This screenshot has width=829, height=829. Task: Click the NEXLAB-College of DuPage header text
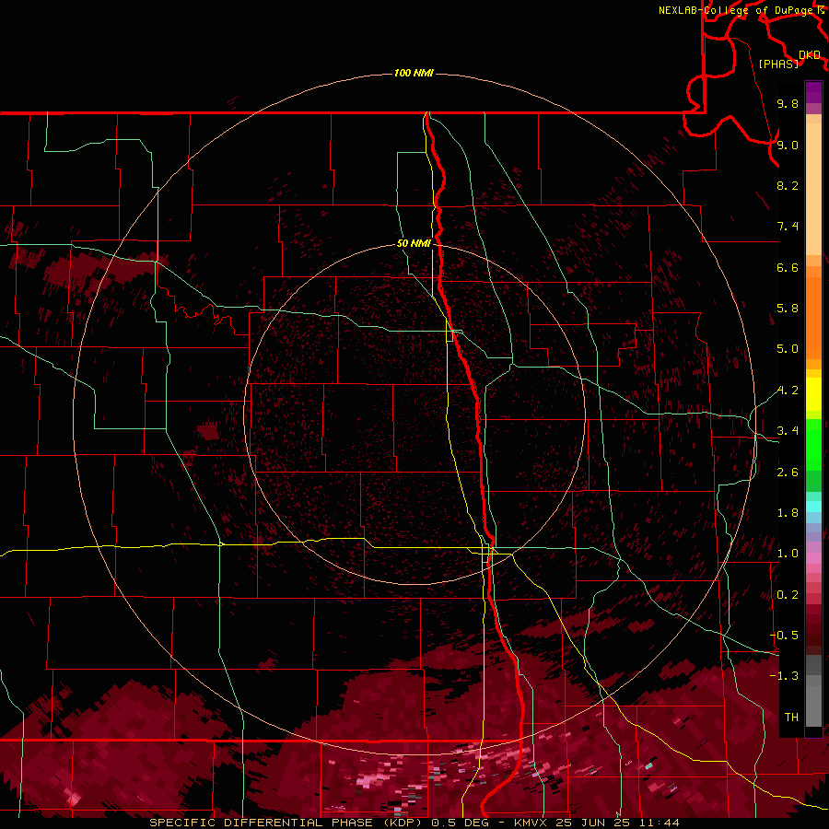click(736, 10)
